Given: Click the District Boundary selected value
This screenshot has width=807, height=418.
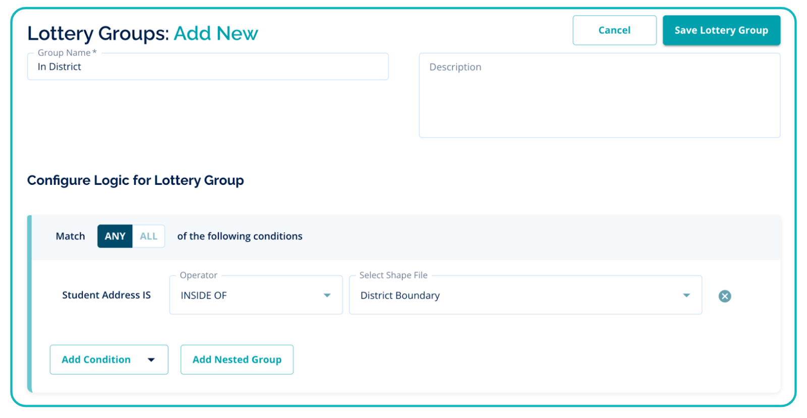Looking at the screenshot, I should 400,296.
